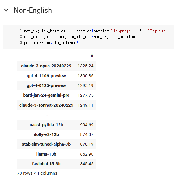Select the fastchat-t5-3b row label

click(x=46, y=164)
